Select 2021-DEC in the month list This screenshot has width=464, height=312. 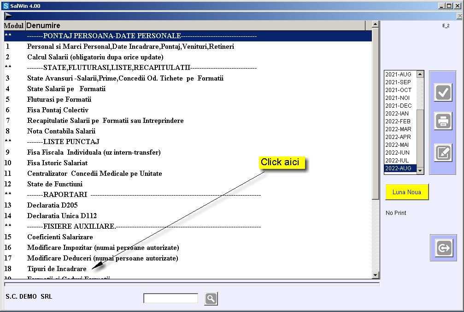398,106
